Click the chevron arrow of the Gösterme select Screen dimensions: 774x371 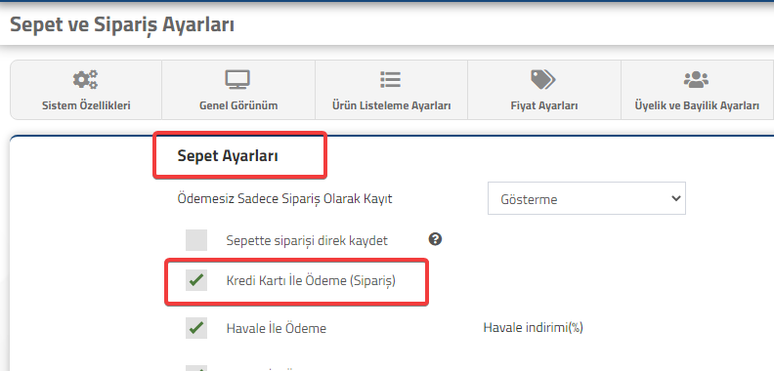(676, 198)
